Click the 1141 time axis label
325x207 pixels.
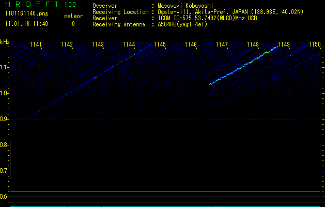point(36,45)
